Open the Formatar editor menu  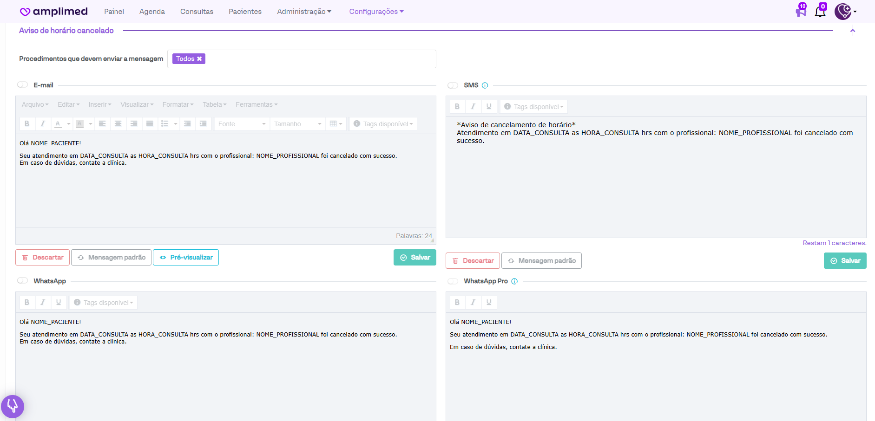(178, 104)
